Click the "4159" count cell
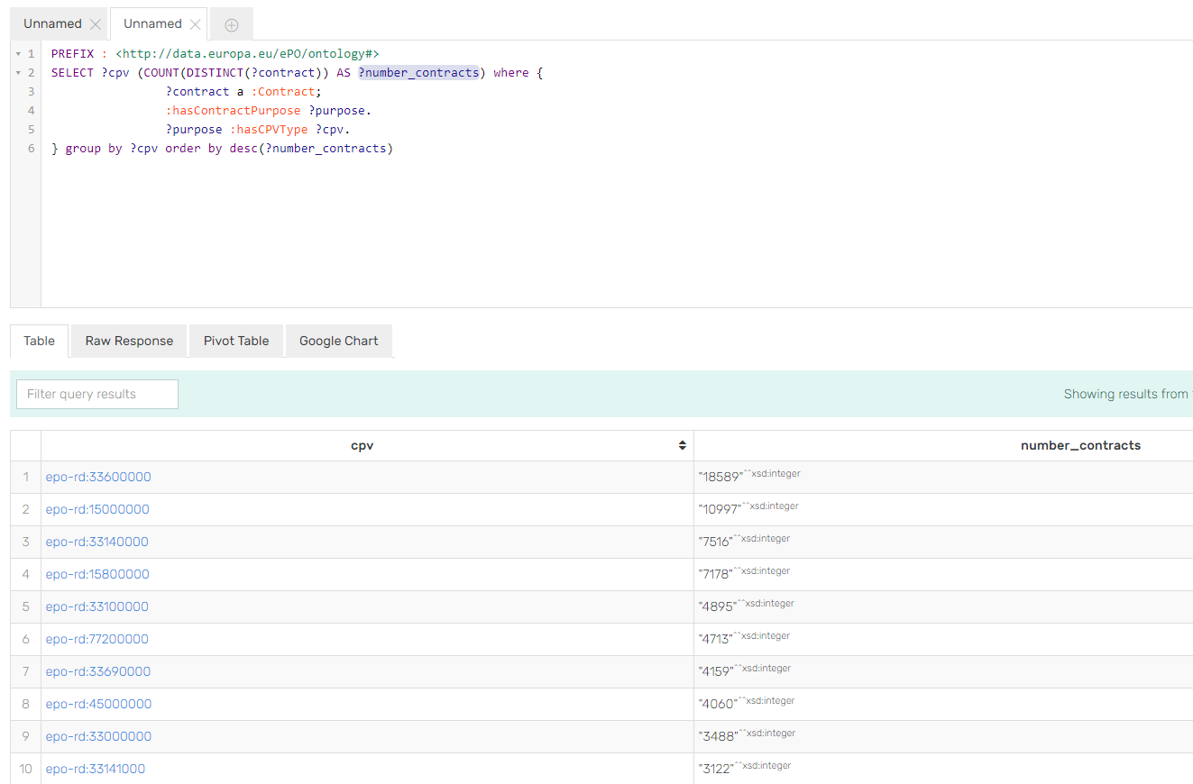 [x=943, y=671]
